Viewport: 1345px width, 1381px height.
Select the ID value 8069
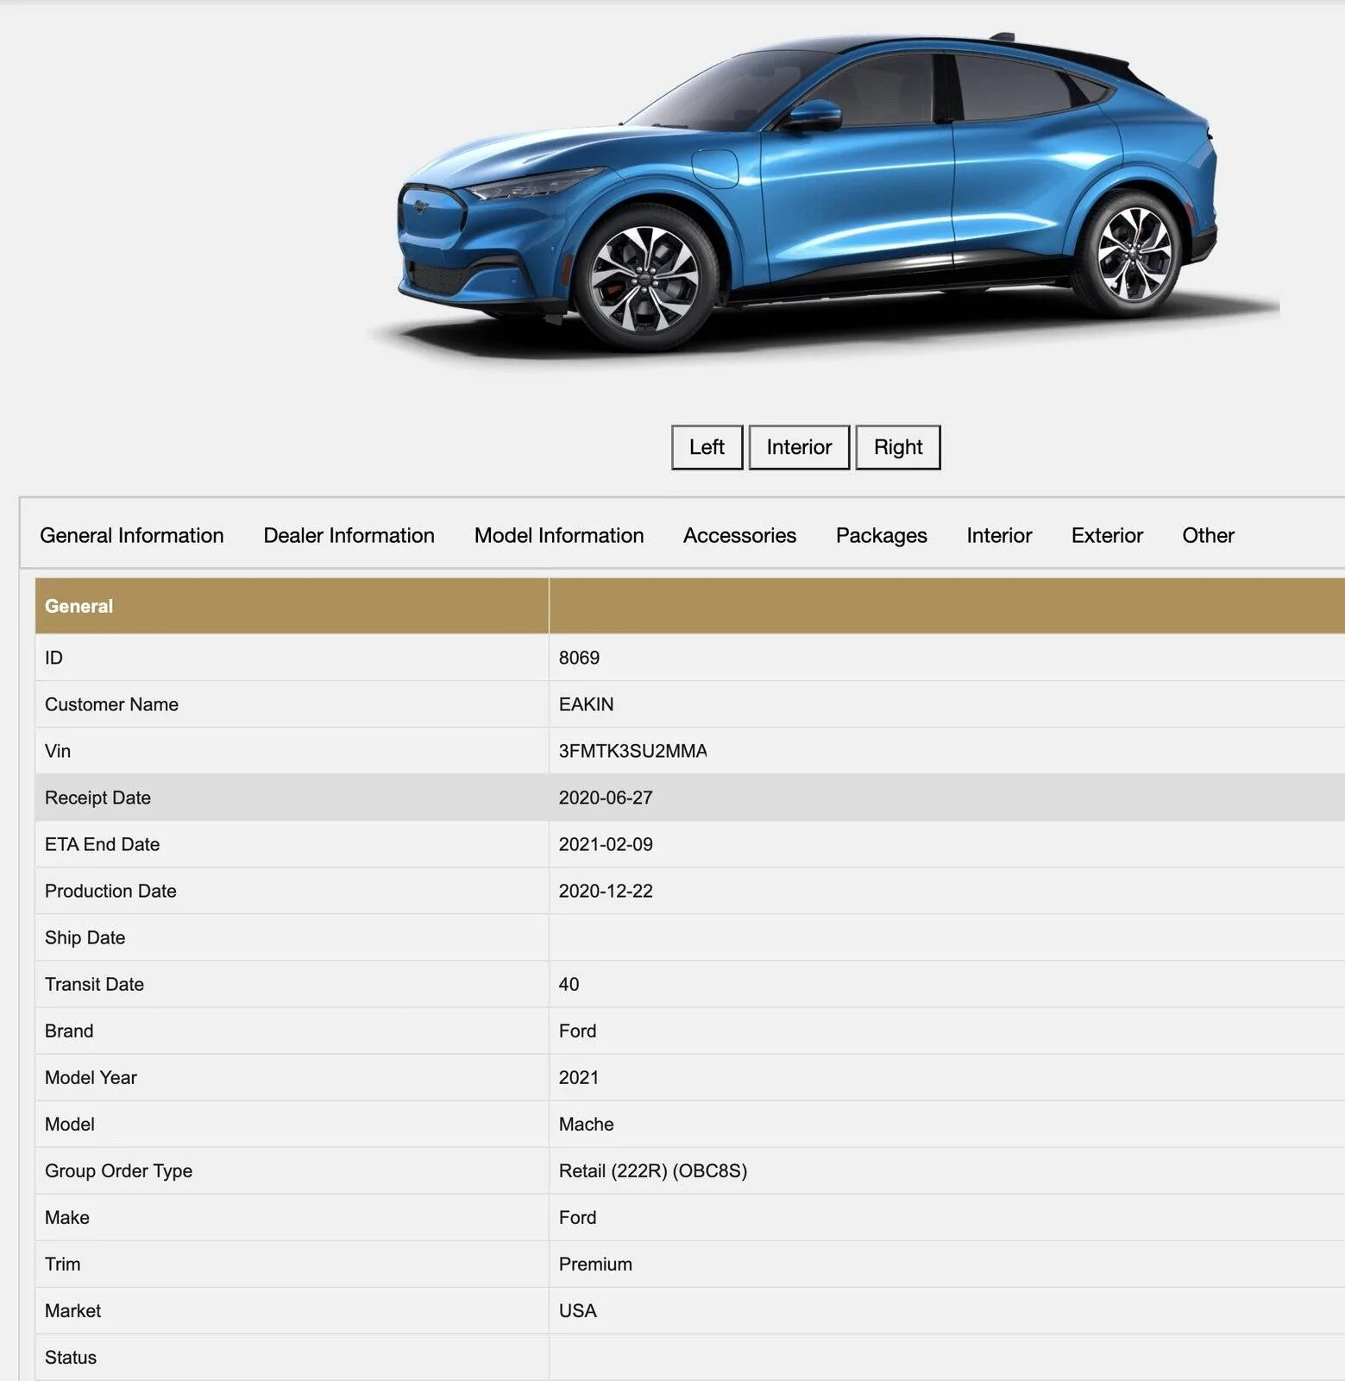coord(579,658)
